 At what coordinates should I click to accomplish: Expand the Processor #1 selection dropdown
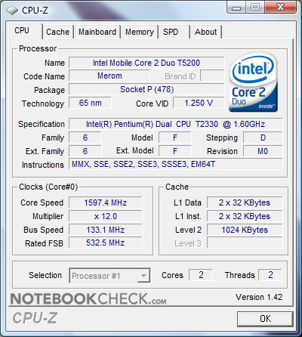tap(109, 276)
